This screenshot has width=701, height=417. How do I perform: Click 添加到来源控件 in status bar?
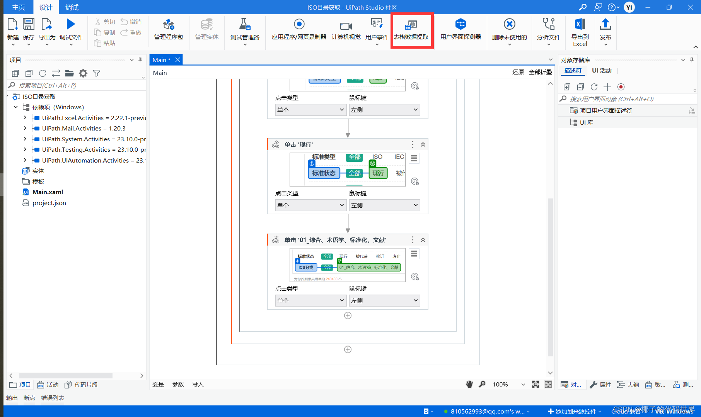[x=575, y=411]
